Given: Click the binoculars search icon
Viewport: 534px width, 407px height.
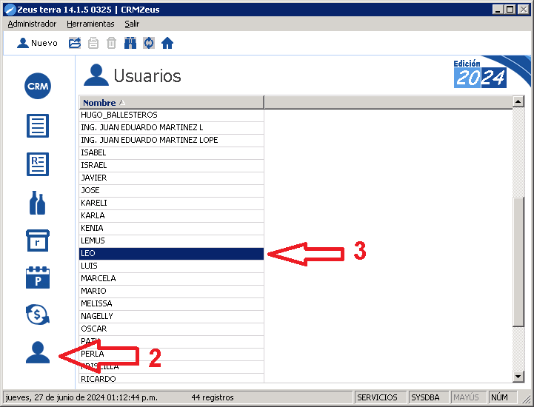Looking at the screenshot, I should [130, 43].
